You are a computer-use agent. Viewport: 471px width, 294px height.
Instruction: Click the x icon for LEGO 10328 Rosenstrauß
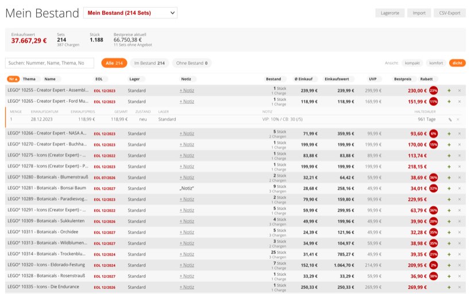(460, 276)
